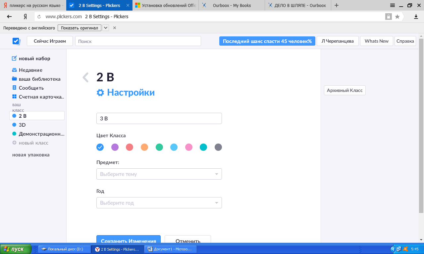Click Последний шанс спасти 45 человек banner
The width and height of the screenshot is (424, 254).
[267, 41]
